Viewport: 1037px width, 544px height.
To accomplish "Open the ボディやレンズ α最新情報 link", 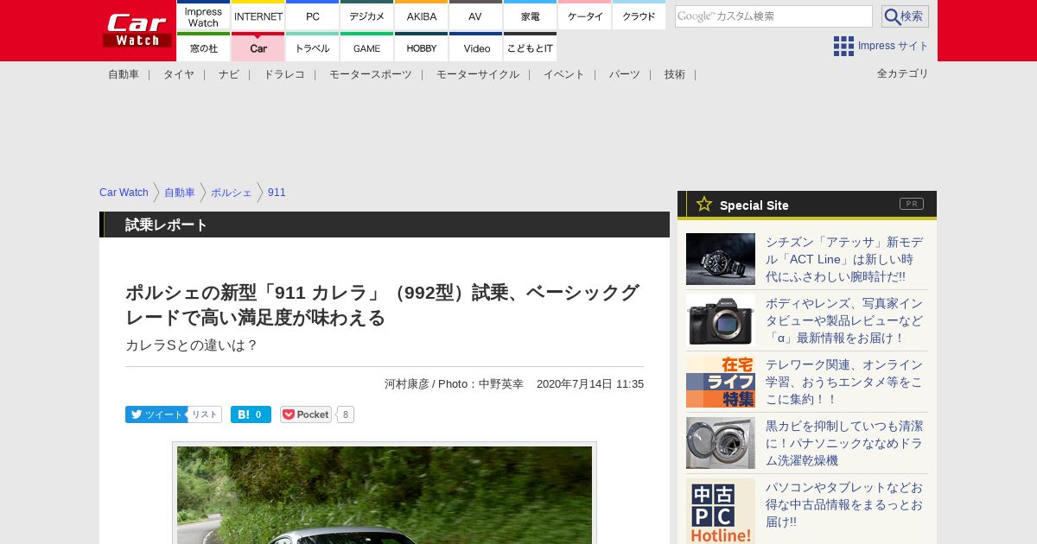I will pyautogui.click(x=844, y=320).
